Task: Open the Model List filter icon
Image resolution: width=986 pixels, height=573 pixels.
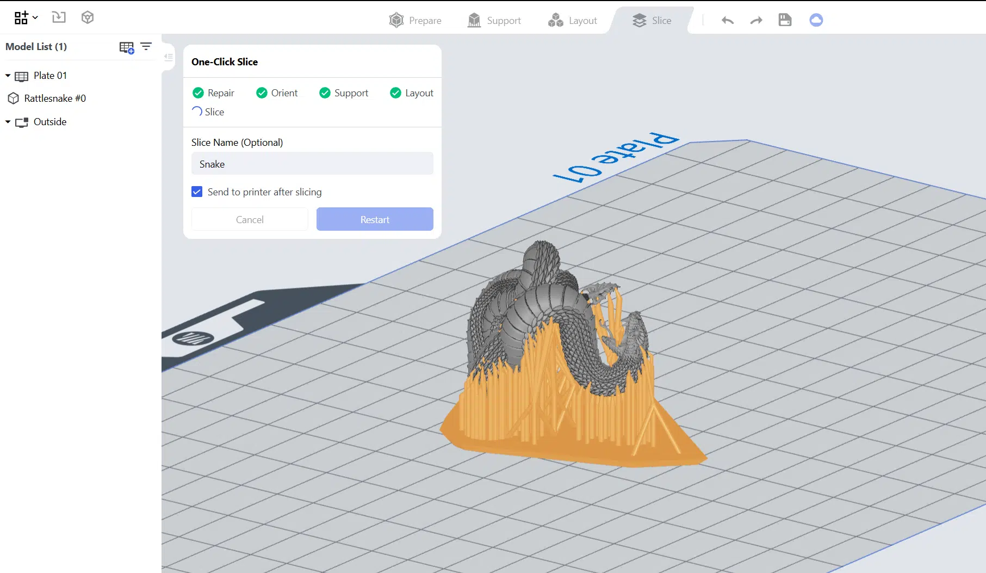Action: (x=146, y=47)
